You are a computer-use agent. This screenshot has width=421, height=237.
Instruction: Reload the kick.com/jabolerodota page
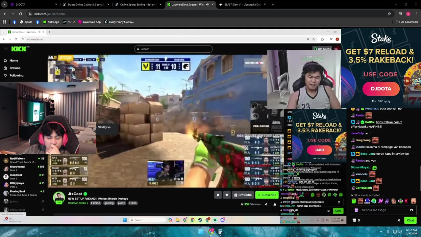[x=20, y=14]
